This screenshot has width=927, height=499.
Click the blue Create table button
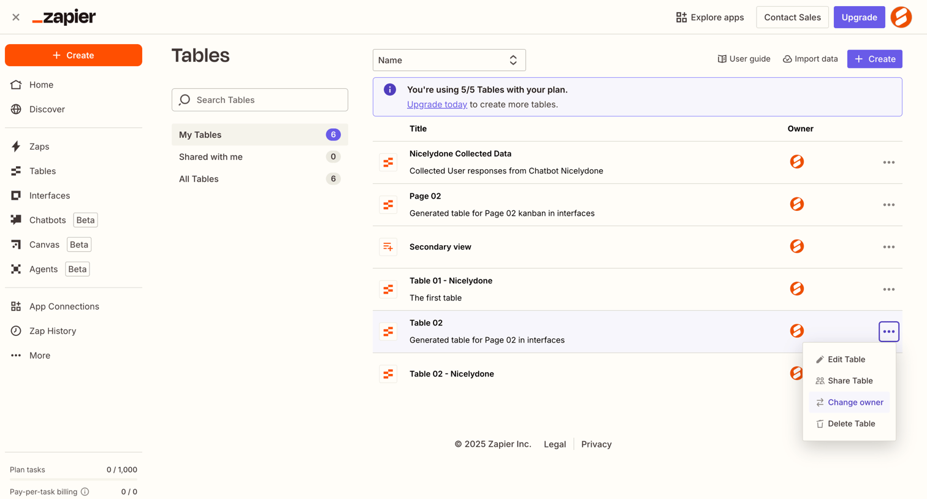coord(875,59)
